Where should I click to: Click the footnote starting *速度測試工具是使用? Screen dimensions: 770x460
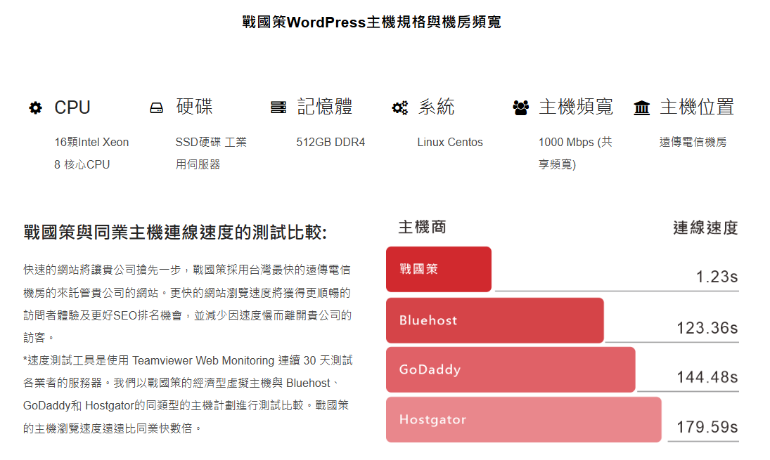click(x=188, y=394)
